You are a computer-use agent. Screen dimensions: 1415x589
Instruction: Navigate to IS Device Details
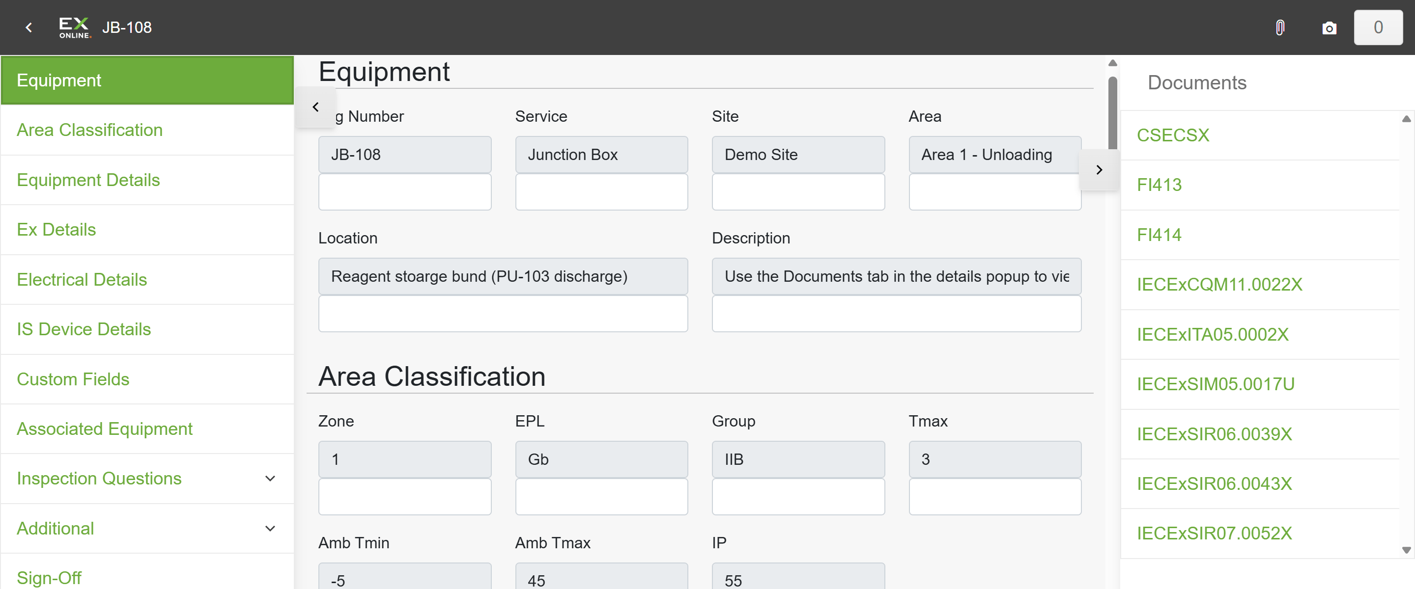coord(147,329)
